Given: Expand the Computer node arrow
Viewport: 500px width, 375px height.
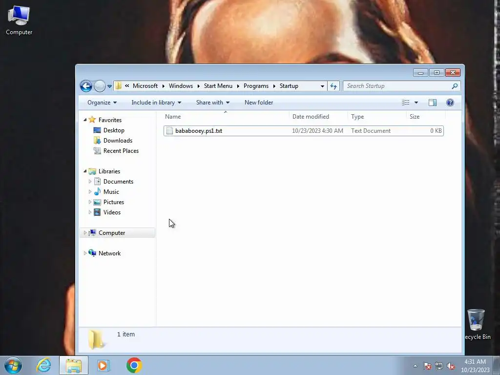Looking at the screenshot, I should click(x=85, y=233).
